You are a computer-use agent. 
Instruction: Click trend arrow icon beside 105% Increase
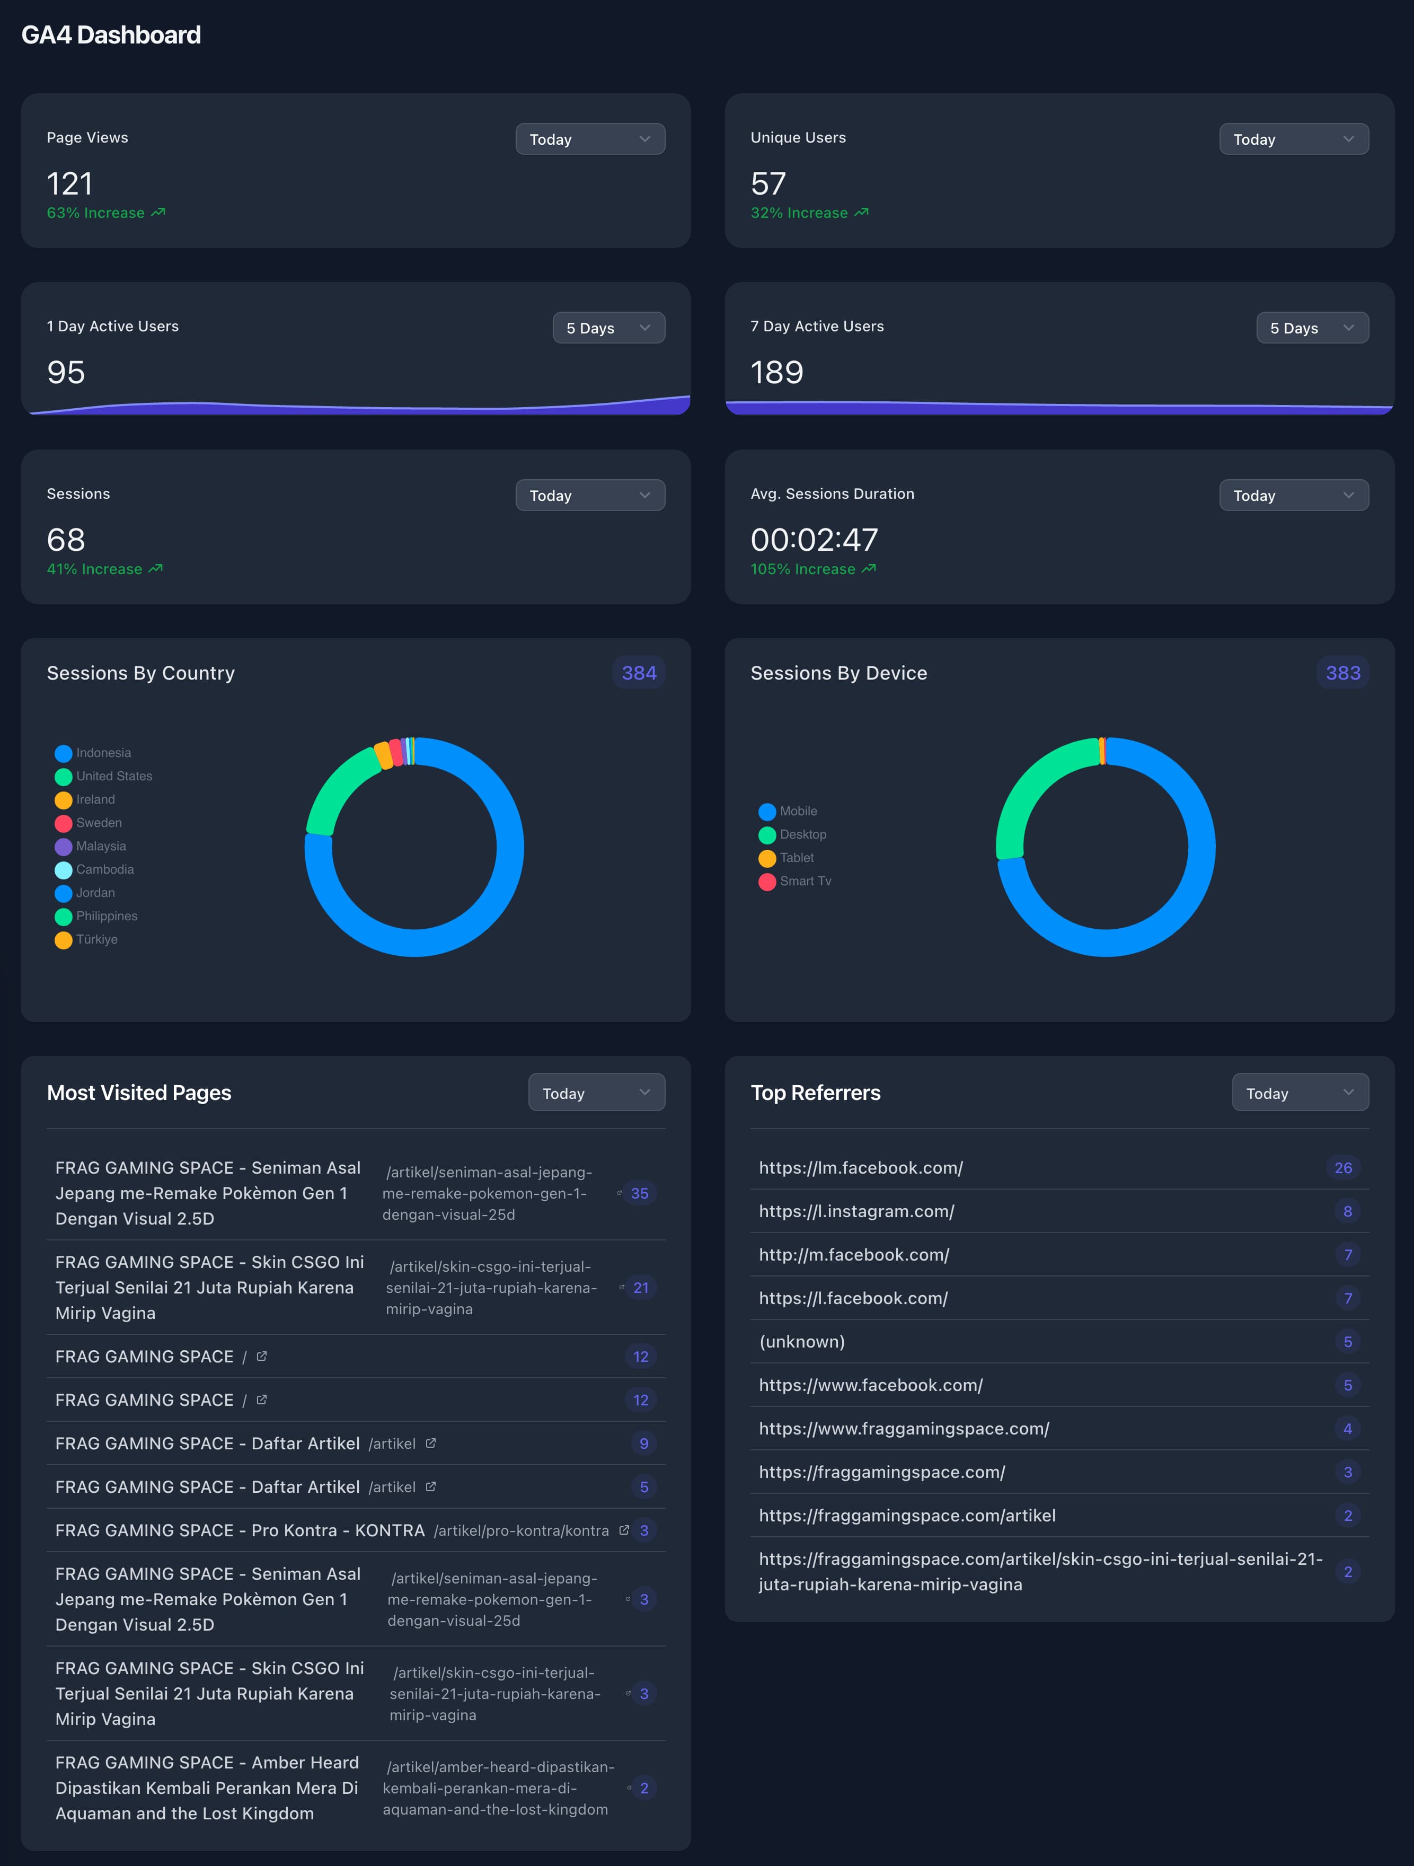pos(869,569)
